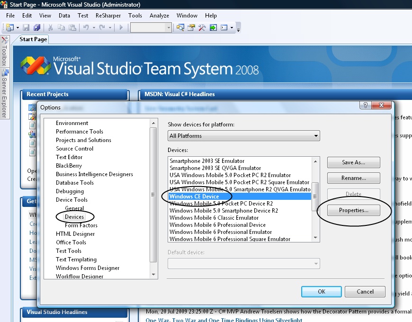The width and height of the screenshot is (412, 322).
Task: Open the Data menu
Action: (64, 16)
